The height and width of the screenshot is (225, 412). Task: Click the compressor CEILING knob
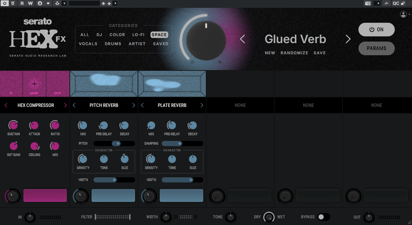coord(34,146)
